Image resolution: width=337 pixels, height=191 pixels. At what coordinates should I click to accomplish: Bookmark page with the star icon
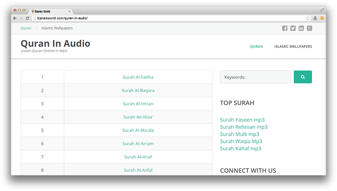[x=308, y=18]
